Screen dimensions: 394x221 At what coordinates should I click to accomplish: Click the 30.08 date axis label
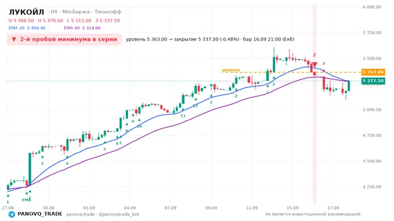pyautogui.click(x=49, y=207)
